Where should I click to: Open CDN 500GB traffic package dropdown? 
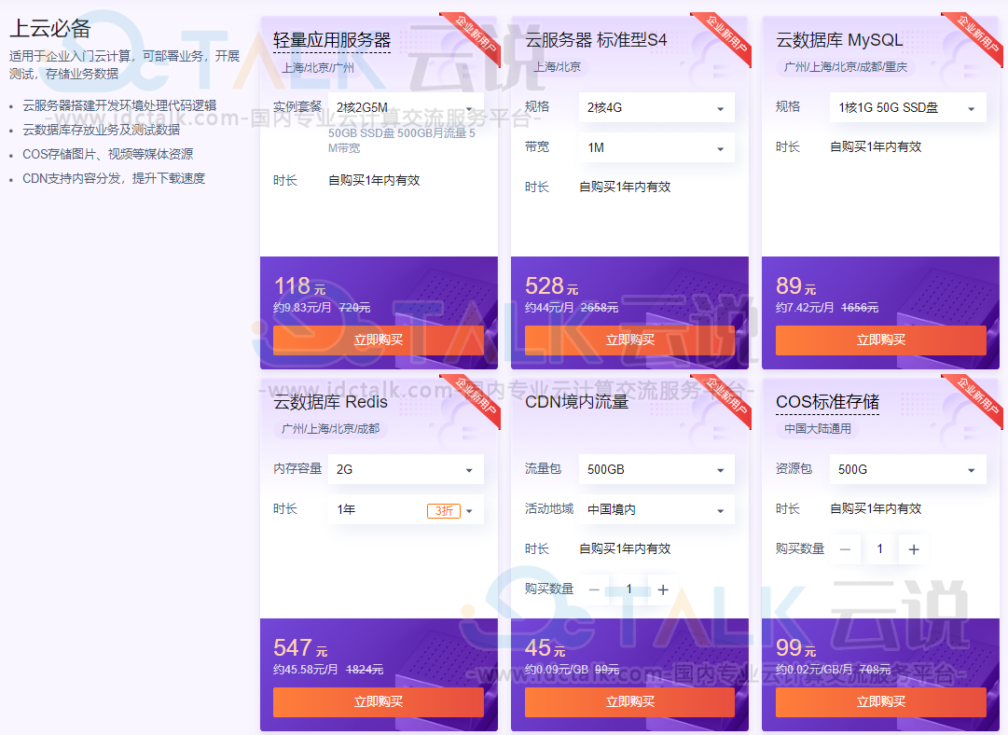tap(656, 469)
